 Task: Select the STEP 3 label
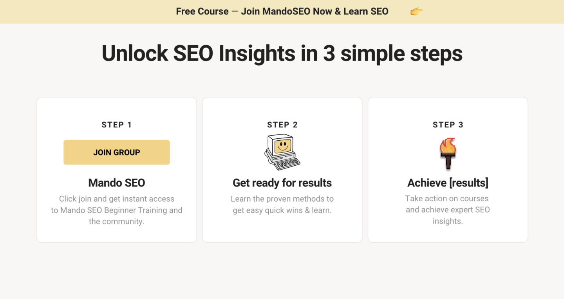(x=448, y=125)
